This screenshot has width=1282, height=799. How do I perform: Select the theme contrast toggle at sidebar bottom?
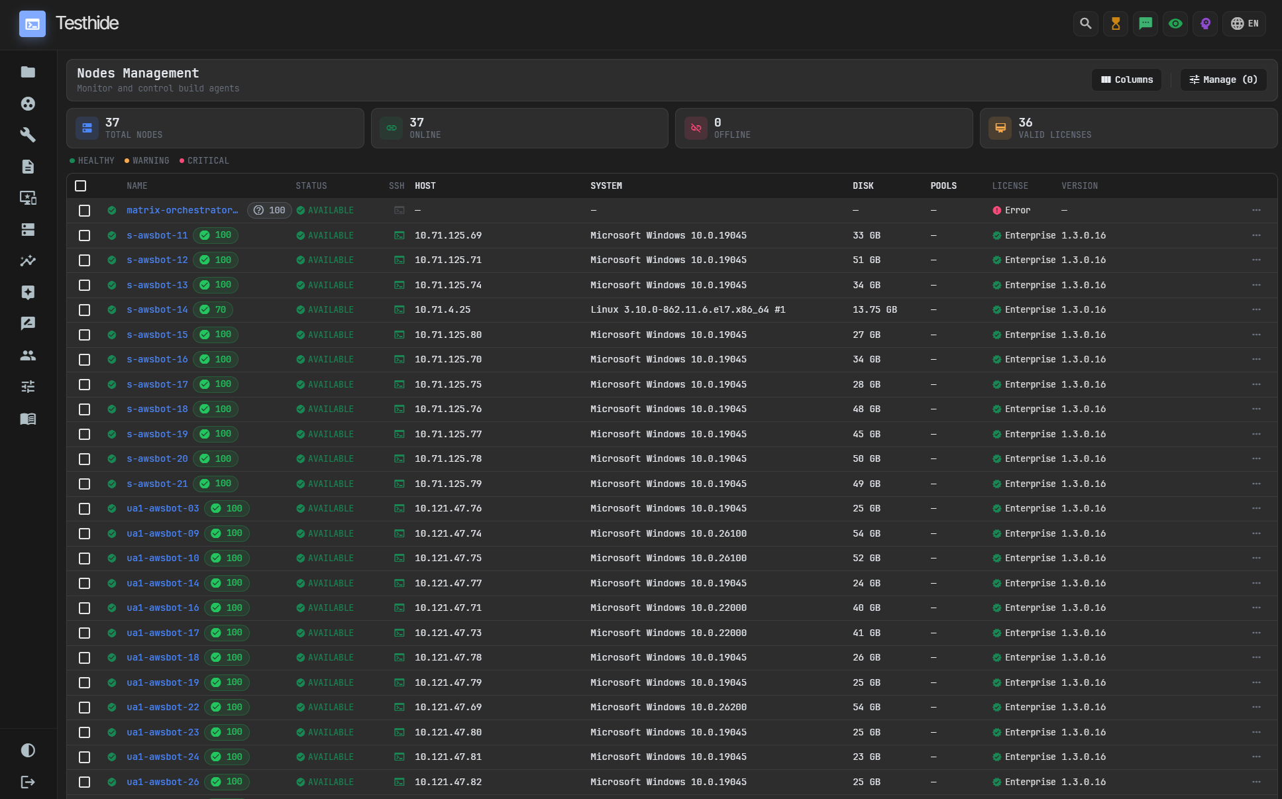(x=28, y=750)
